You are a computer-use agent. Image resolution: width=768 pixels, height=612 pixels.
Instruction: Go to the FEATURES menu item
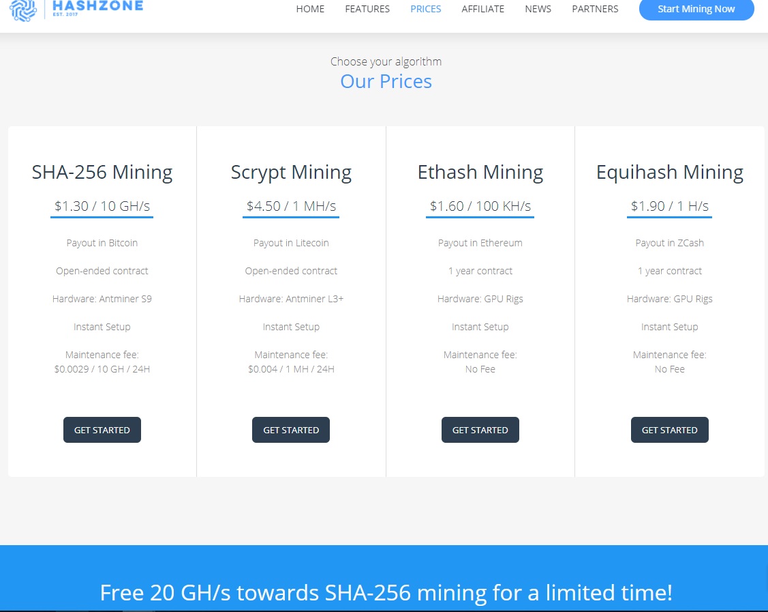[367, 9]
